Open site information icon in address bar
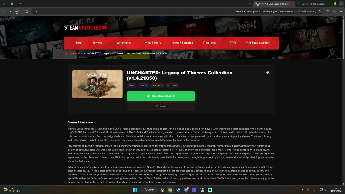 pos(320,11)
